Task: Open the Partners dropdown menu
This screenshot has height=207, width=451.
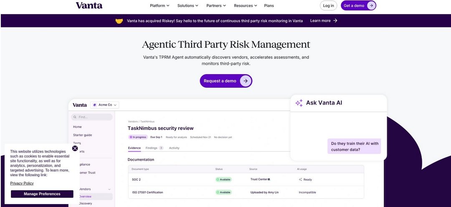Action: [x=216, y=5]
